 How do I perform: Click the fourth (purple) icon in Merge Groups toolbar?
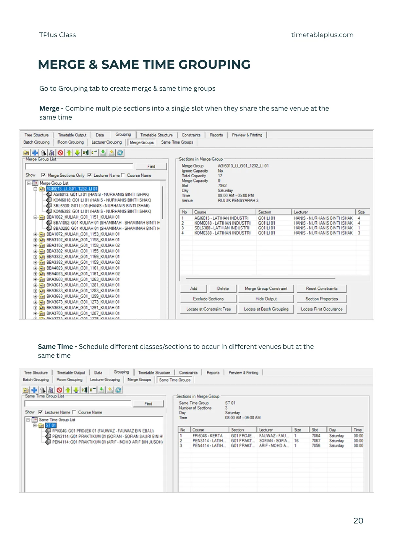coord(52,153)
